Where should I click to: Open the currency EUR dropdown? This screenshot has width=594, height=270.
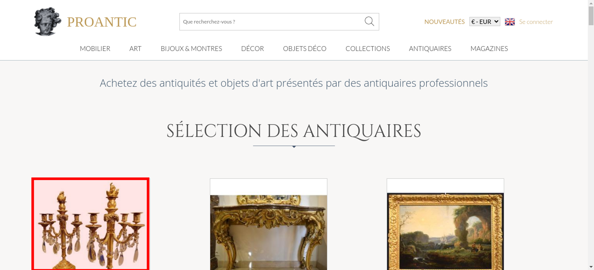point(485,22)
